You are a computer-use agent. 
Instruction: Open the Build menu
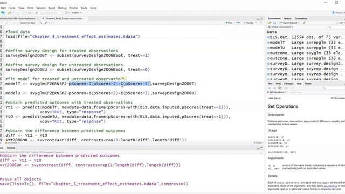click(x=52, y=8)
